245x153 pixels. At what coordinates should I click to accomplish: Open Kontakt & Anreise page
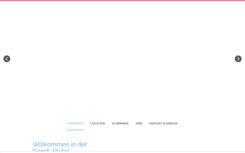coord(163,123)
